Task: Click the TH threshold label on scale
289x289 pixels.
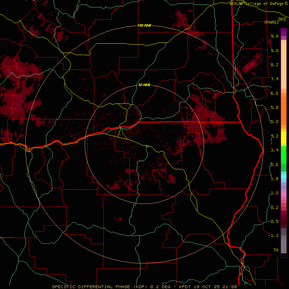Action: click(276, 250)
